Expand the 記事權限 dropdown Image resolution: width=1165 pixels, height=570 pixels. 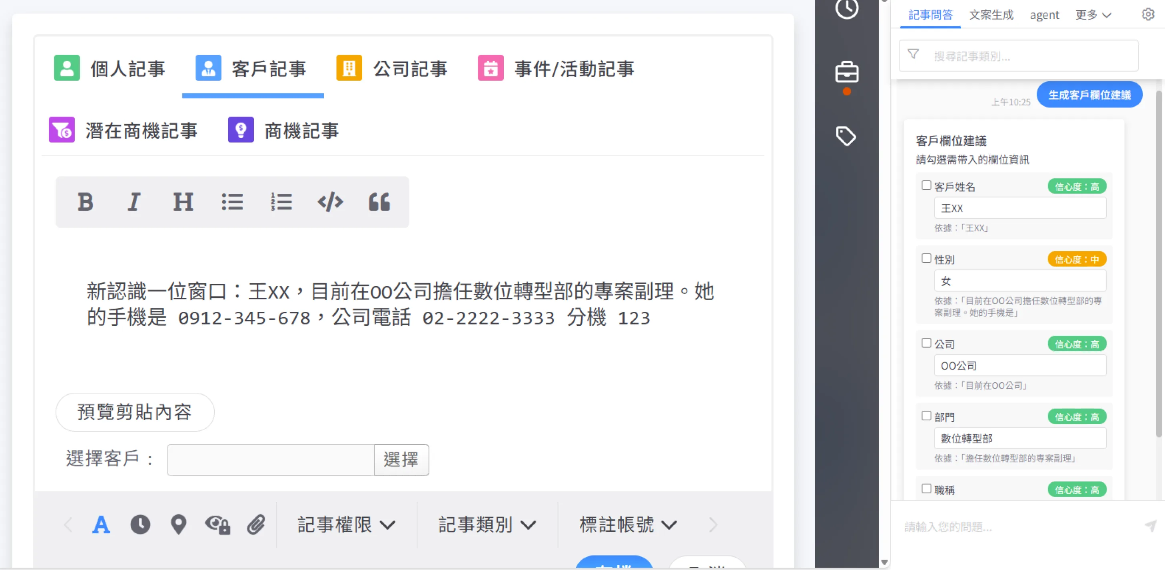(x=347, y=524)
